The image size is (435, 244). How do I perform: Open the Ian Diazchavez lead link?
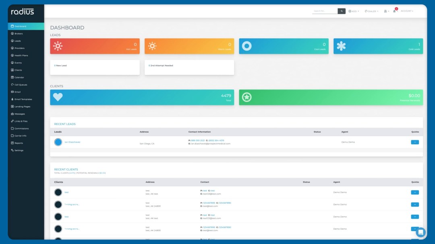72,142
